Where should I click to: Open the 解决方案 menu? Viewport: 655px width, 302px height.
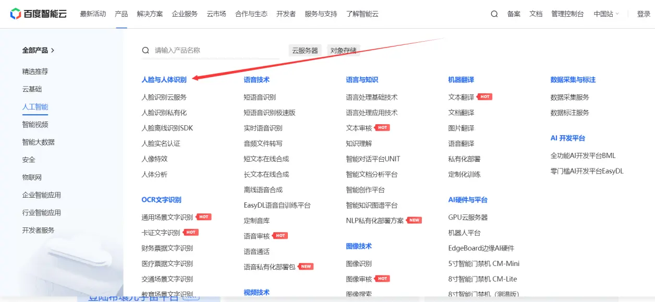point(150,14)
